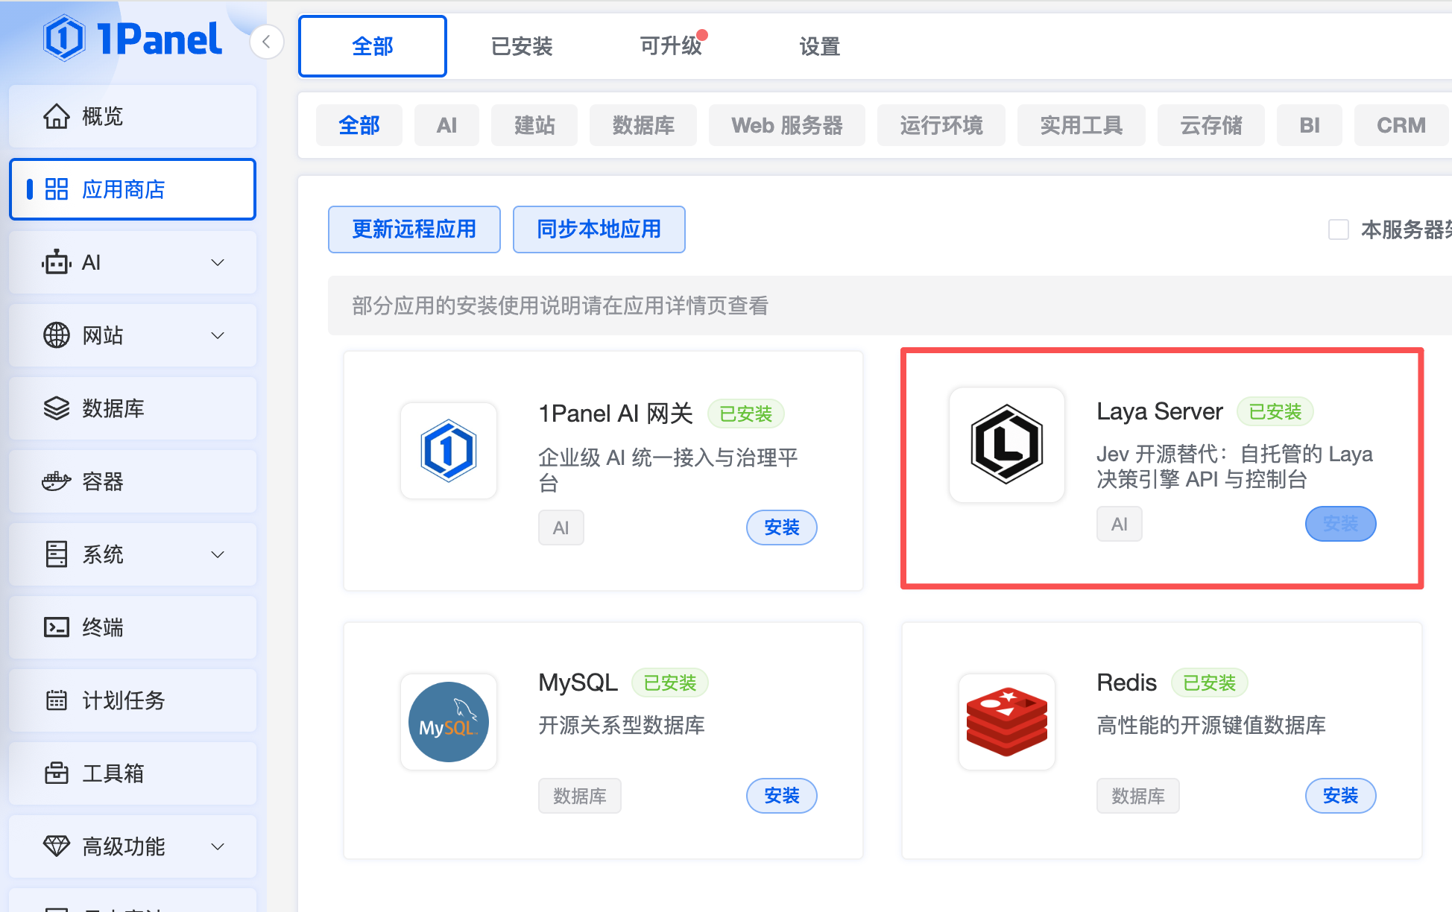The width and height of the screenshot is (1452, 912).
Task: Install the MySQL app
Action: point(782,796)
